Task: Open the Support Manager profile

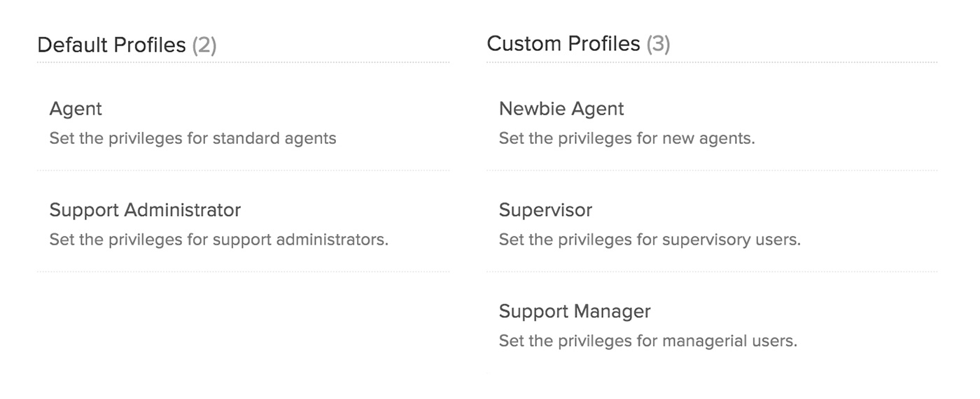Action: (x=575, y=312)
